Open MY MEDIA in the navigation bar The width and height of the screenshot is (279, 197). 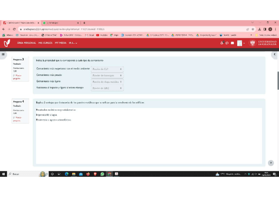(61, 43)
